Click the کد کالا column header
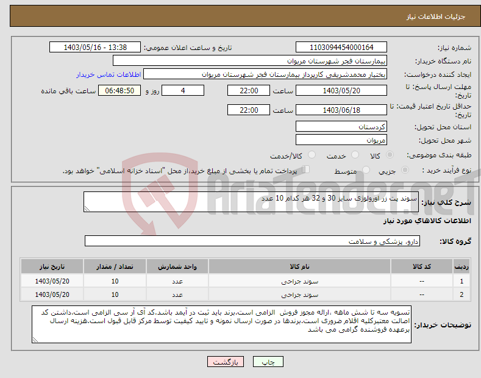Screen dimensions: 481x378 coord(421,266)
